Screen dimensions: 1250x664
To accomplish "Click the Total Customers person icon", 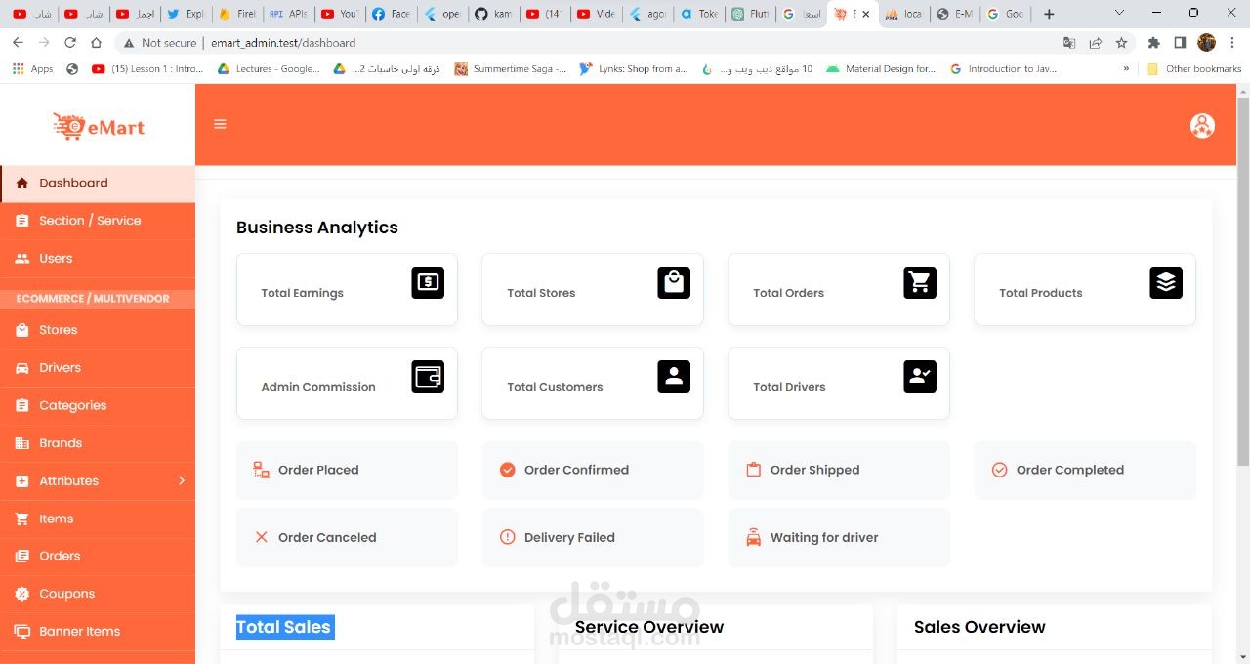I will pyautogui.click(x=674, y=376).
